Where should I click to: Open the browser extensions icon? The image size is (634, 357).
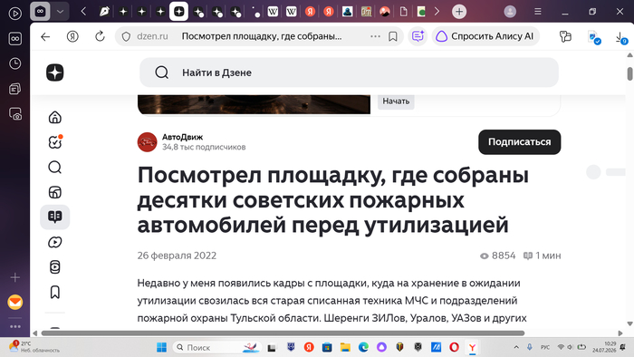coord(565,36)
